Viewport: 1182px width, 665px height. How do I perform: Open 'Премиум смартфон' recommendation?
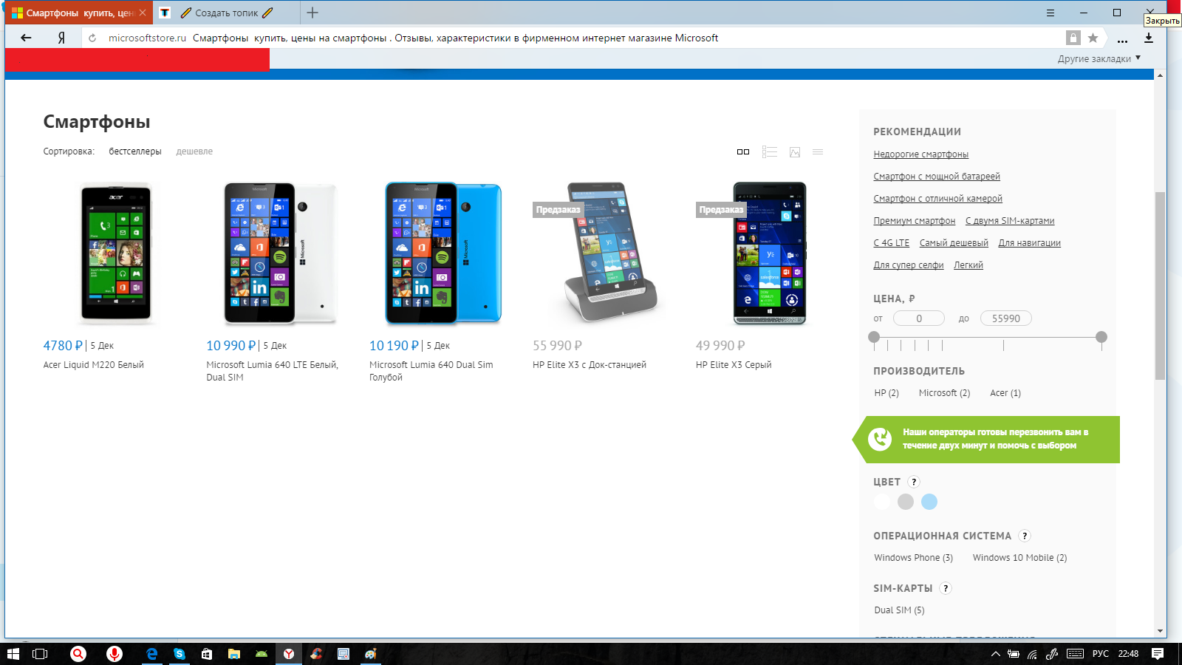tap(914, 221)
